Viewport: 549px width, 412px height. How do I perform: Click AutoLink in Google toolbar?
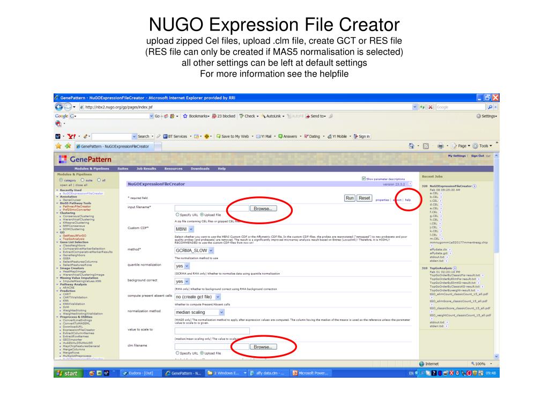273,116
